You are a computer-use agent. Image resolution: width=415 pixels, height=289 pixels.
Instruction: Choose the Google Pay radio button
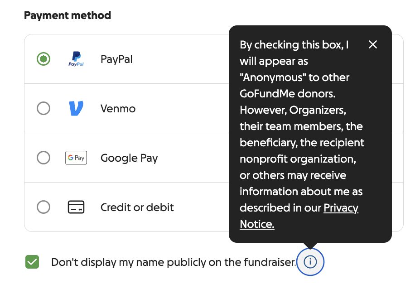point(43,158)
